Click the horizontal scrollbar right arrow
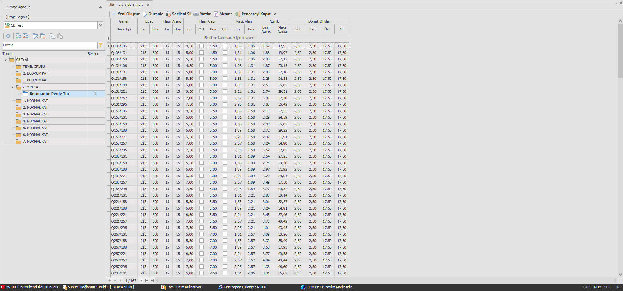Viewport: 623px width, 291px height. pyautogui.click(x=615, y=280)
